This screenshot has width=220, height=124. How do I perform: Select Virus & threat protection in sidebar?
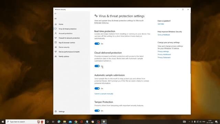tap(68, 29)
